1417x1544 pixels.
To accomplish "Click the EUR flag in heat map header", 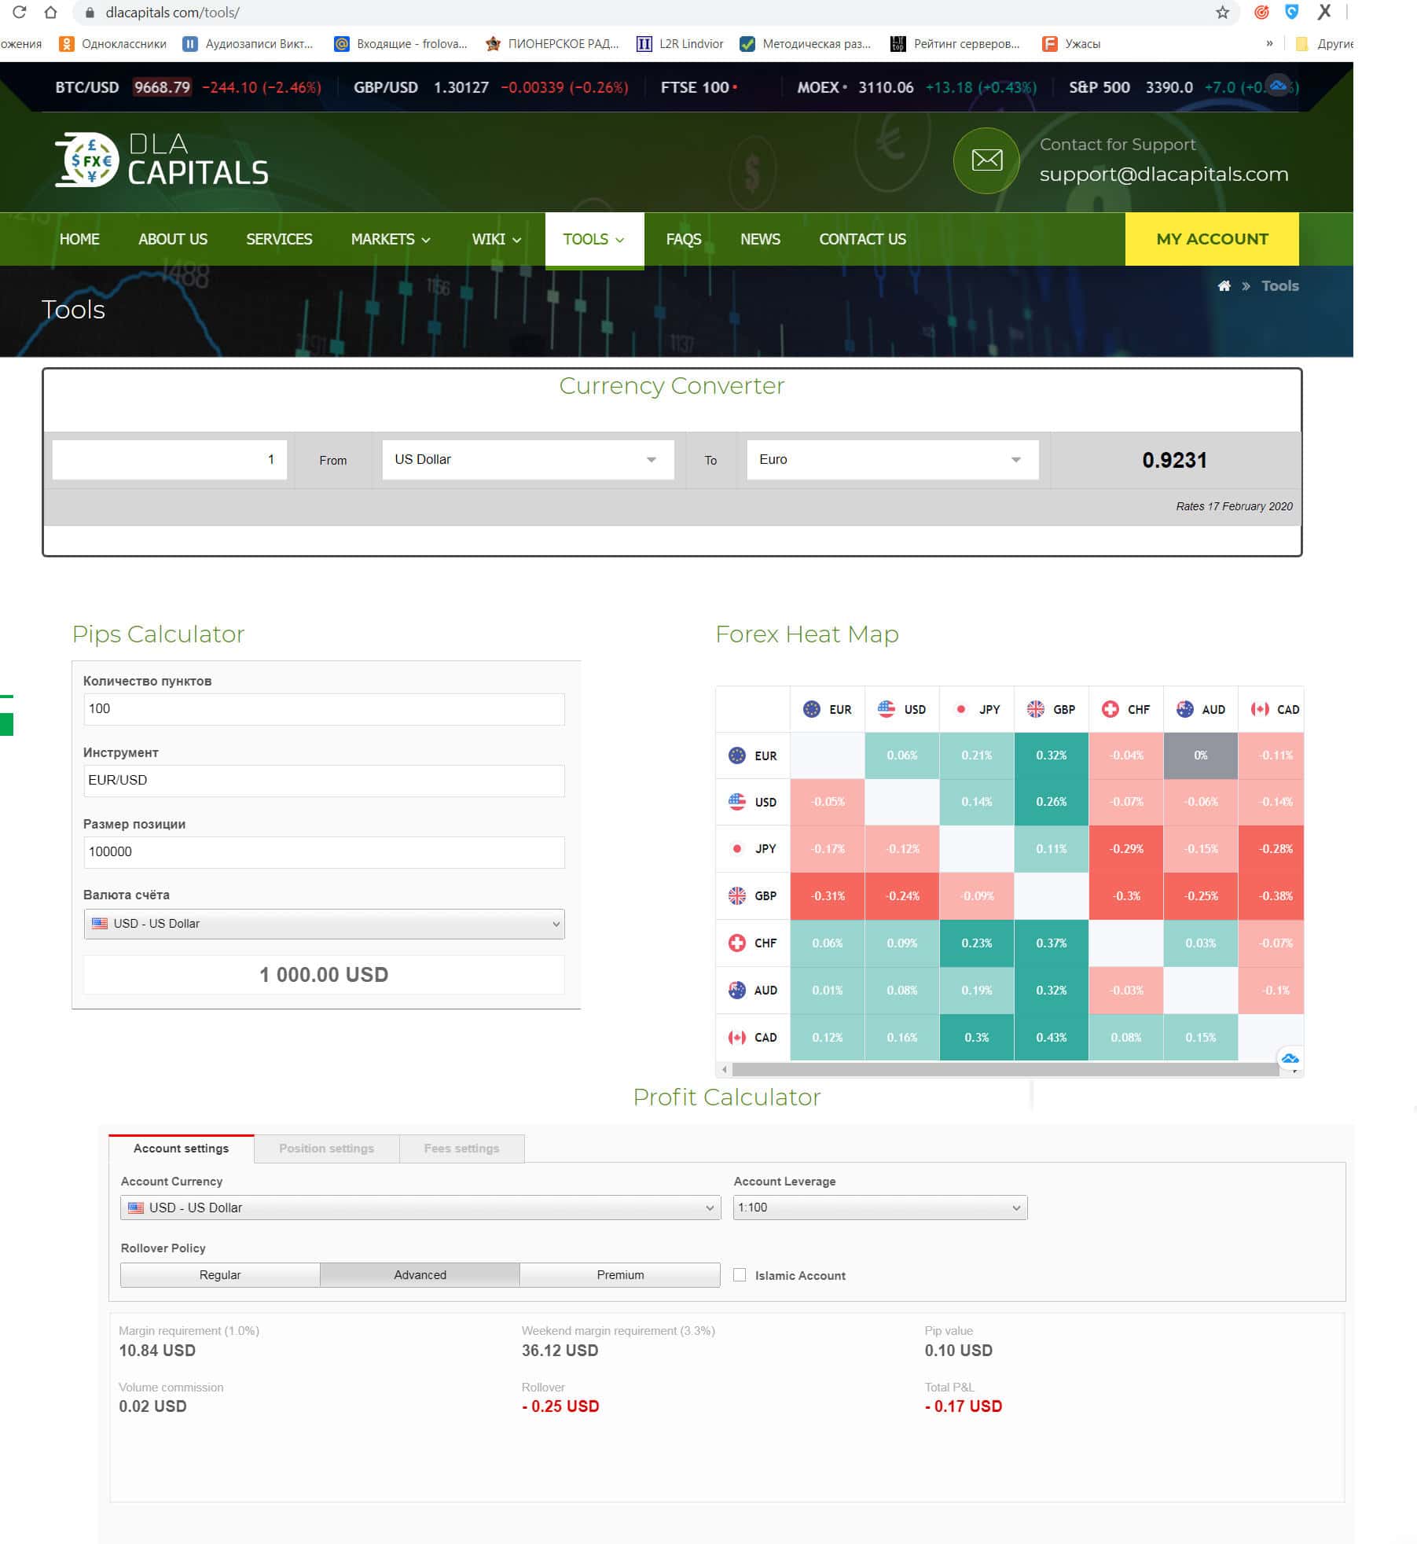I will click(812, 709).
